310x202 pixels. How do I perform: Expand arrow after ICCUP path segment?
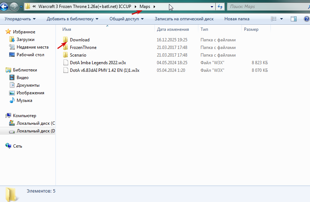(x=136, y=7)
